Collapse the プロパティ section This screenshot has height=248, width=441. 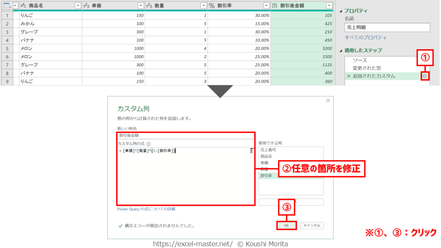click(x=340, y=11)
